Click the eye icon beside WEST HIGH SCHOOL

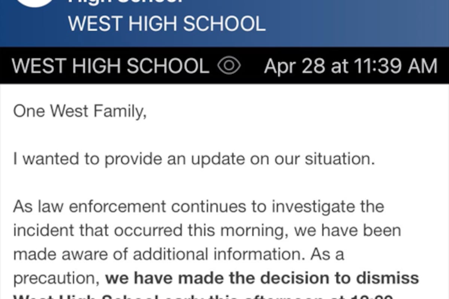[x=229, y=66]
